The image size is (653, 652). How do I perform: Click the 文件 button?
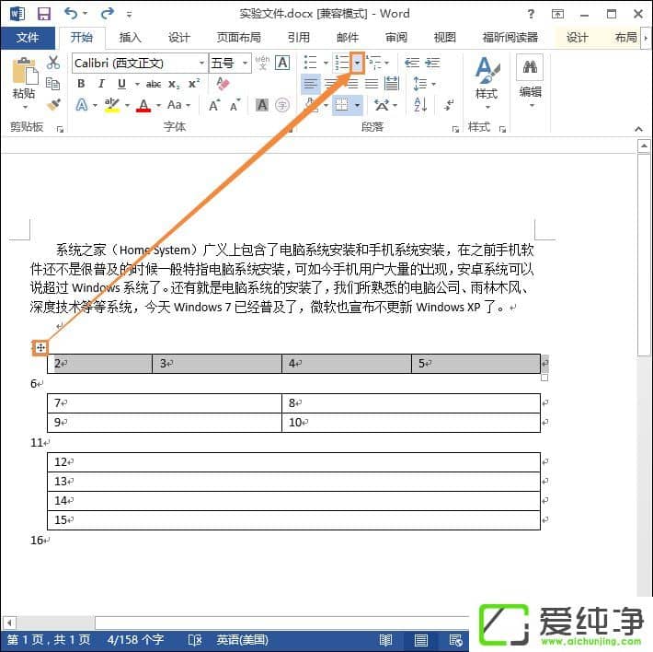click(28, 38)
